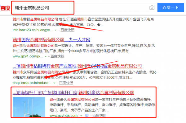Click the verified badge beside gzyhdjs.com
186x123 pixels.
tap(87, 116)
